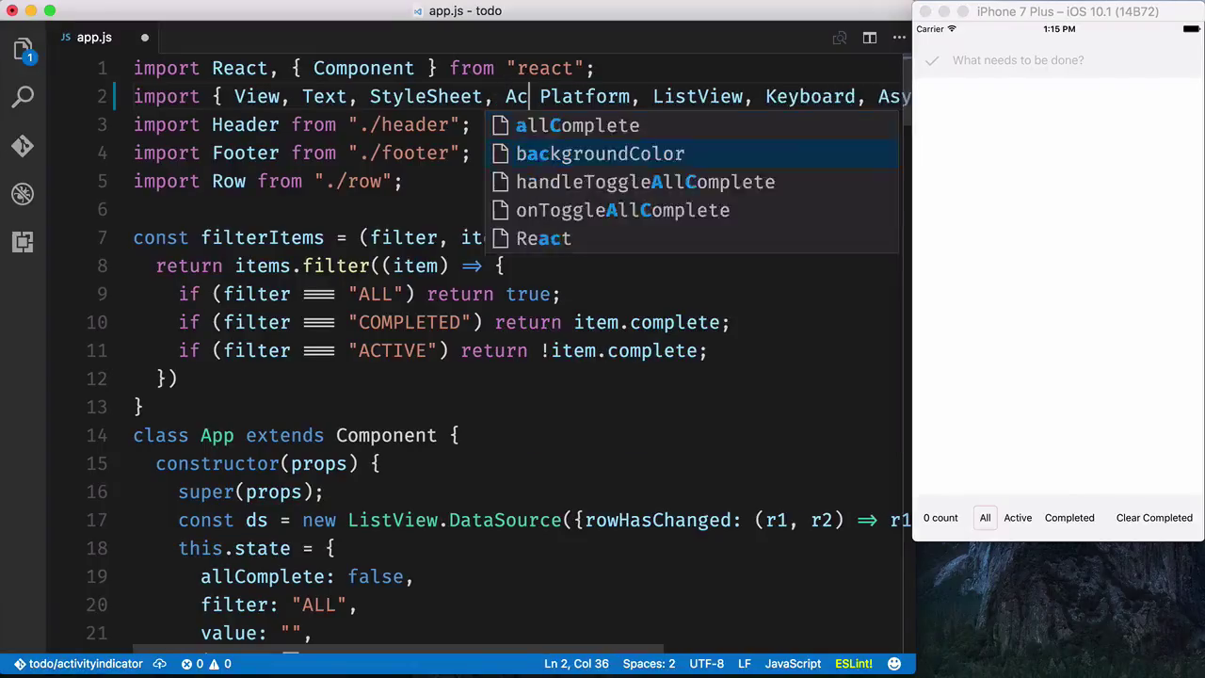Click the '0 count' label in the simulator

(x=940, y=518)
